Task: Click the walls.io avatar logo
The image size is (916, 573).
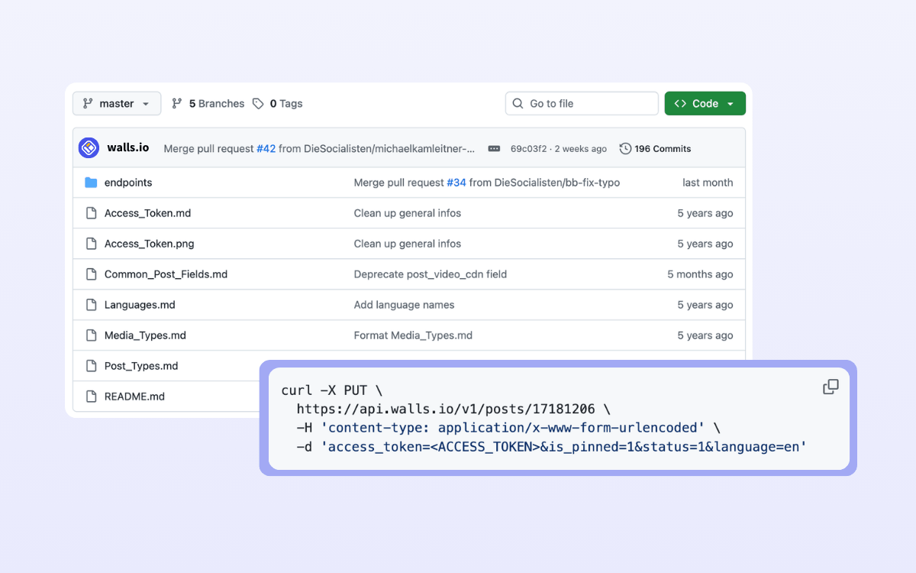Action: [x=89, y=148]
